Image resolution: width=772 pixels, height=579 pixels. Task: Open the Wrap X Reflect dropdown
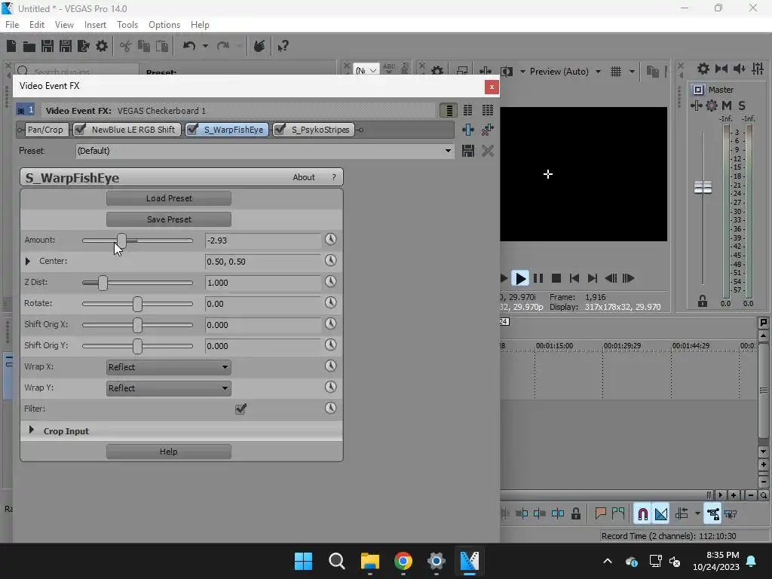click(169, 367)
